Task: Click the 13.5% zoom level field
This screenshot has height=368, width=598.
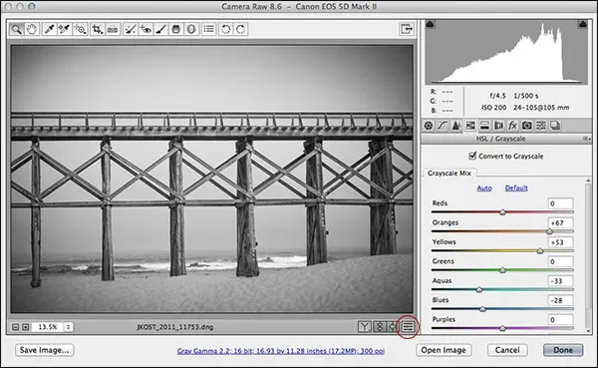Action: click(x=48, y=327)
